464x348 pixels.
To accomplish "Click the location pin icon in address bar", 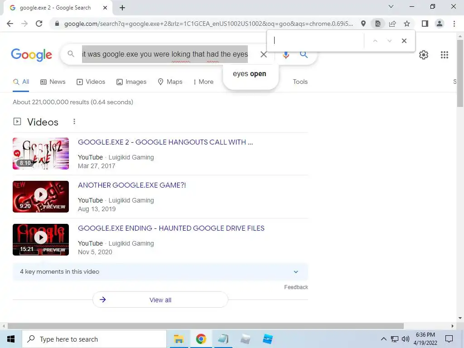I will click(x=363, y=24).
